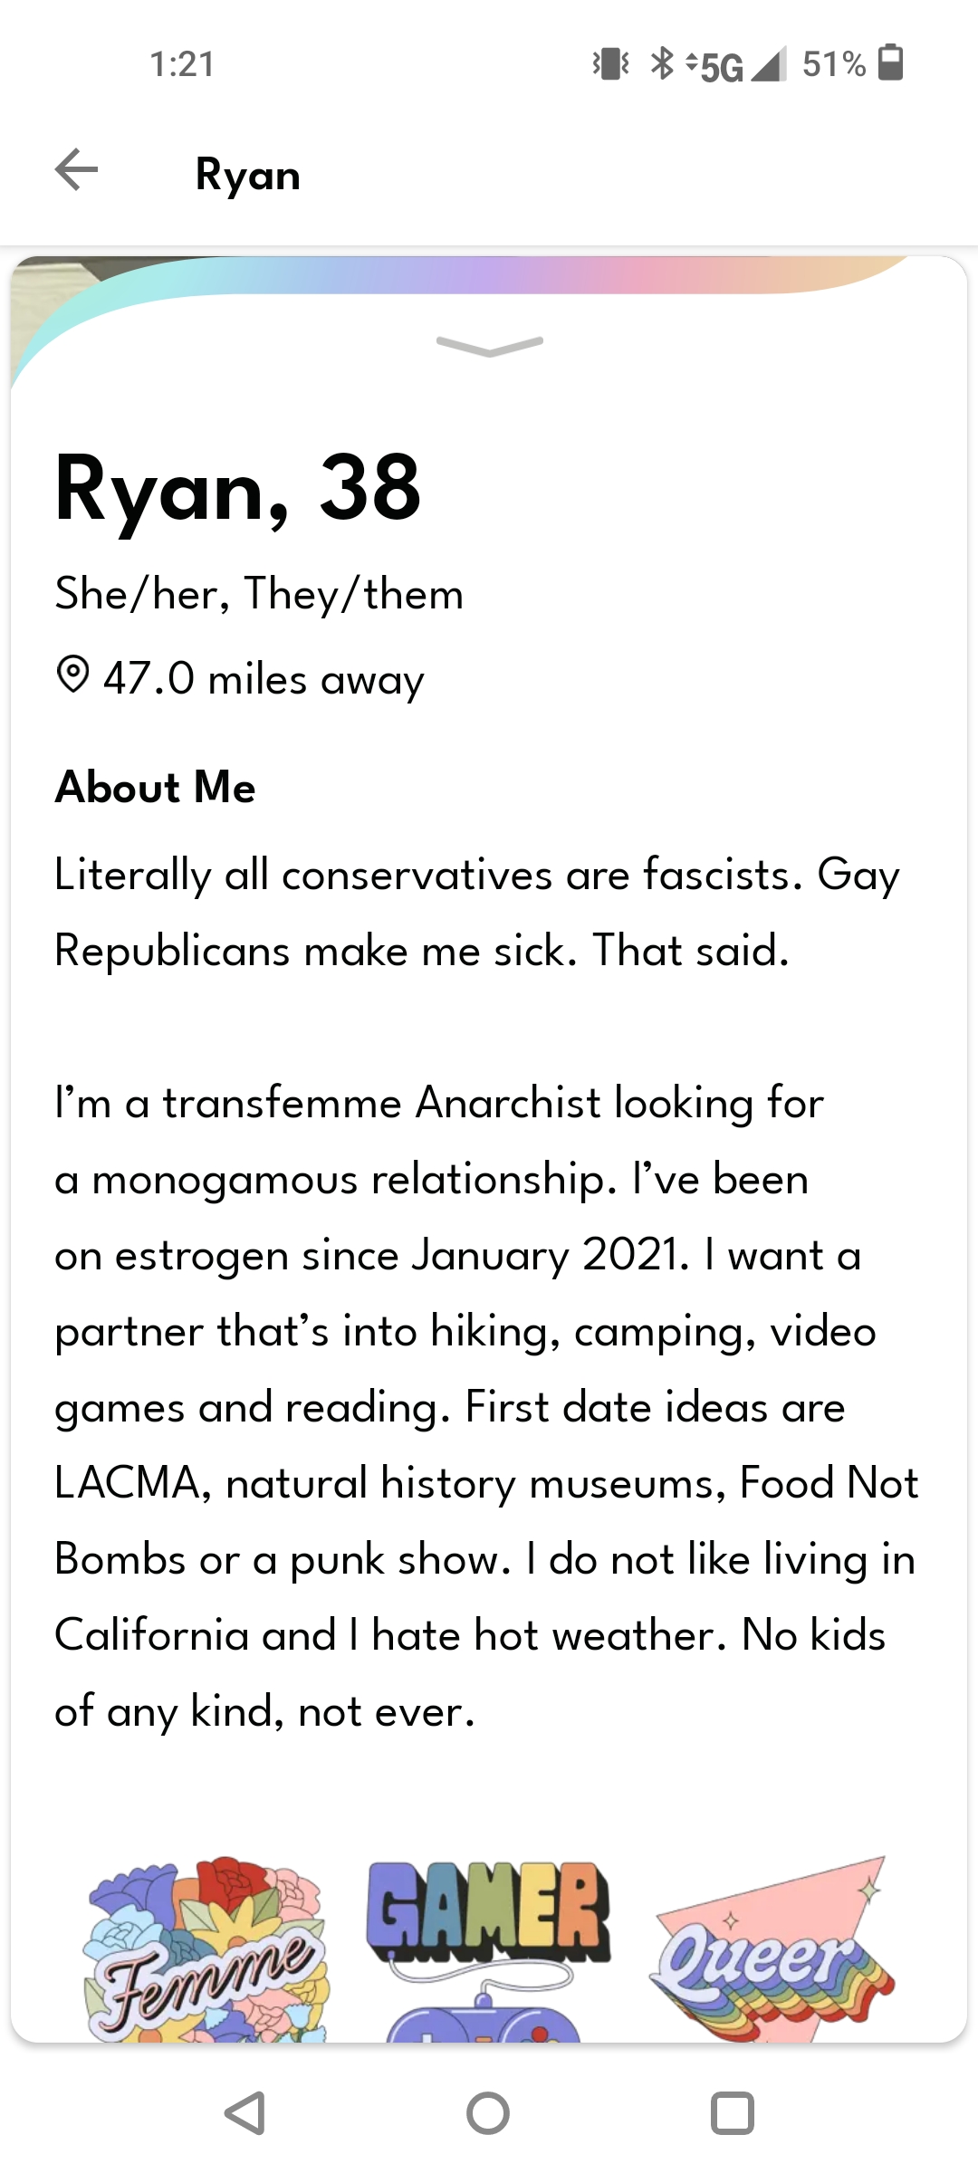This screenshot has width=978, height=2173.
Task: Tap the back arrow icon
Action: pos(76,170)
